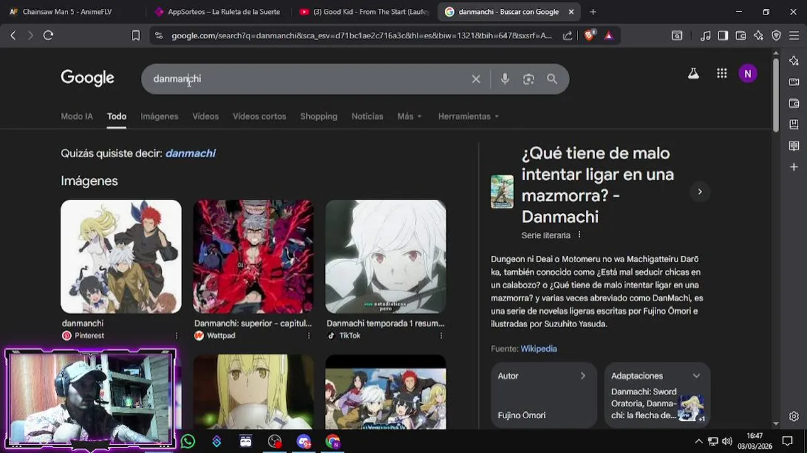The height and width of the screenshot is (453, 807).
Task: Open Brave Wallet icon in toolbar
Action: point(741,36)
